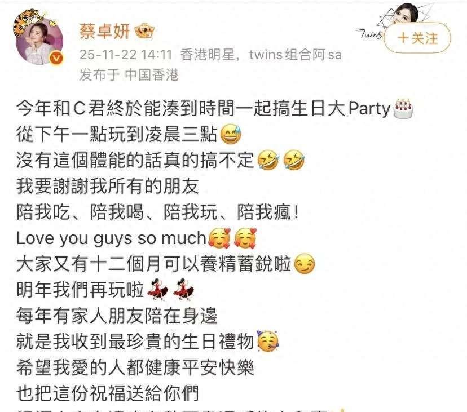Click the second rolling-laughing emoji

click(294, 160)
